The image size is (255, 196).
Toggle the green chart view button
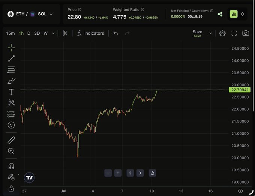pyautogui.click(x=234, y=14)
